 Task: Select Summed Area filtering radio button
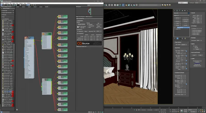coord(88,26)
